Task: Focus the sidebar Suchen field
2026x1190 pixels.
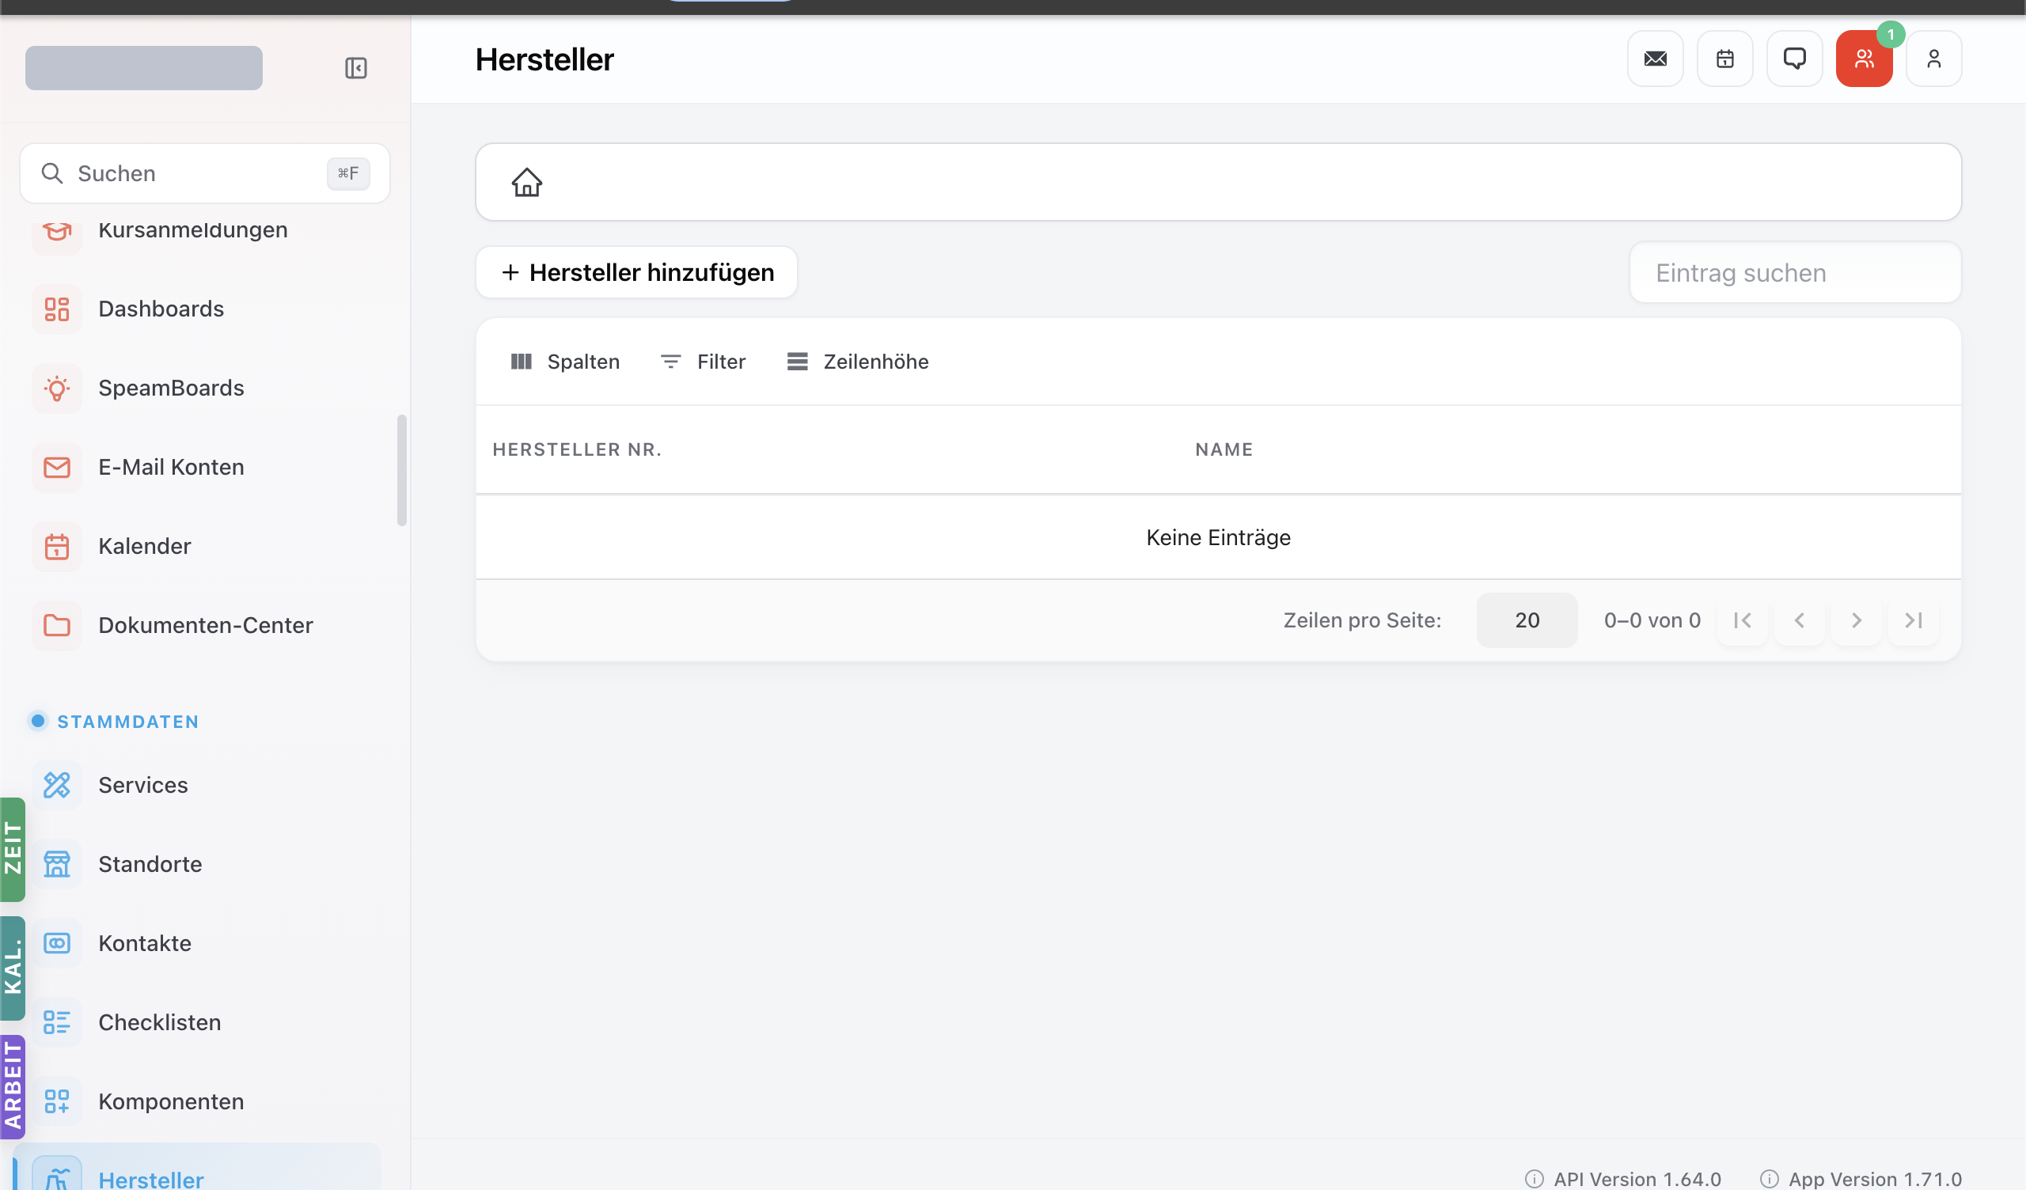Action: (204, 174)
